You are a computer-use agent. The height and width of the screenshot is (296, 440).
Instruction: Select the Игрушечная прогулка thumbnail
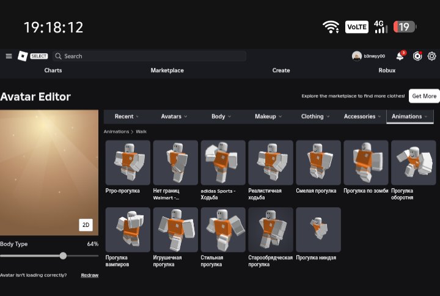(x=175, y=230)
